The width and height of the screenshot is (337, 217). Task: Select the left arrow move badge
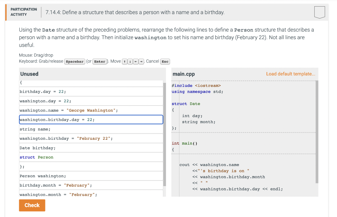tap(135, 61)
